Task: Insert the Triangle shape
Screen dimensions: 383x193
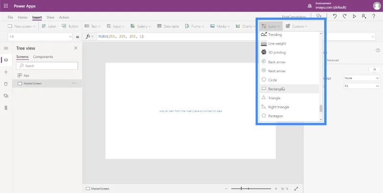Action: [x=290, y=98]
